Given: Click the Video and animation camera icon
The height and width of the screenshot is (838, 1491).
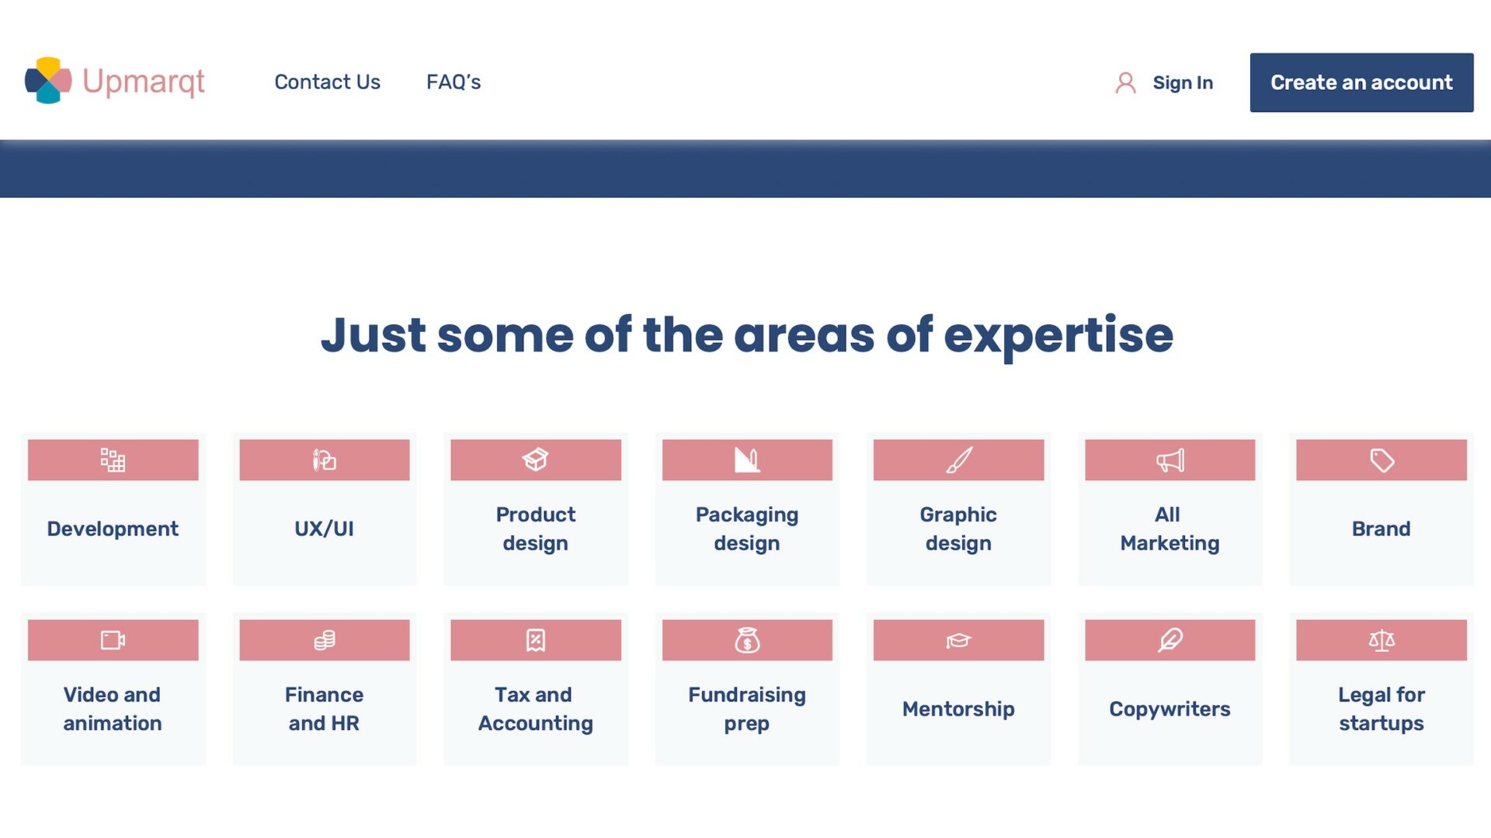Looking at the screenshot, I should [x=113, y=640].
